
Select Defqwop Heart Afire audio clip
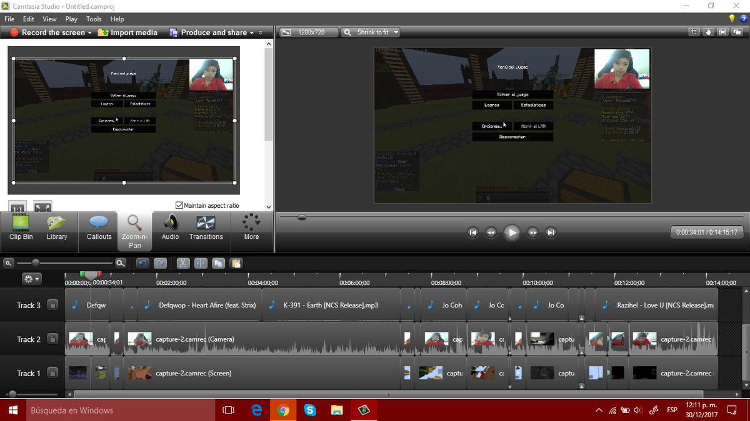199,305
